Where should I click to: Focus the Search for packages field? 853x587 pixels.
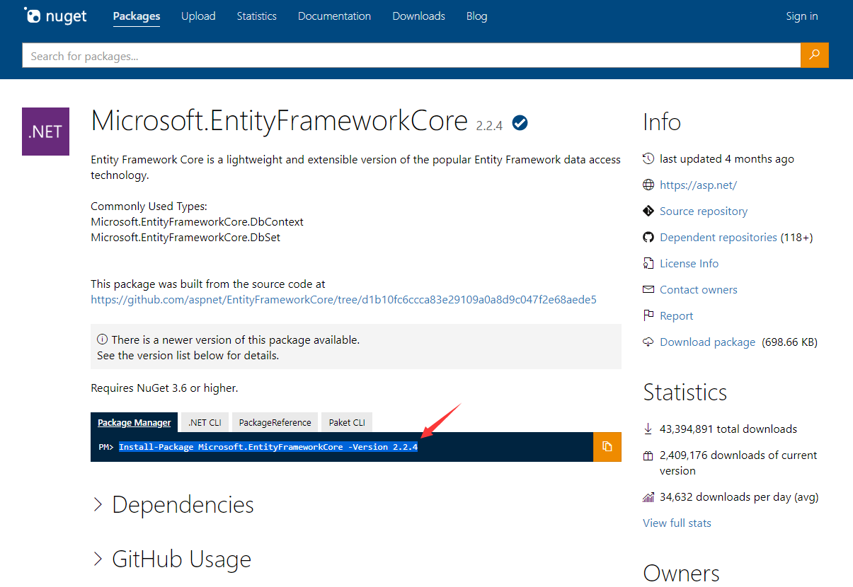tap(411, 56)
